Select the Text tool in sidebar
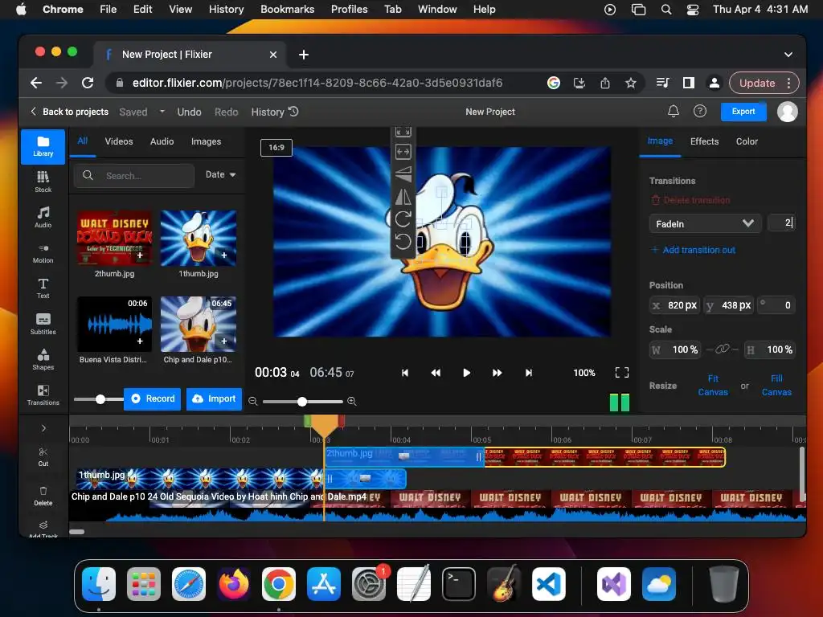823x617 pixels. tap(43, 288)
